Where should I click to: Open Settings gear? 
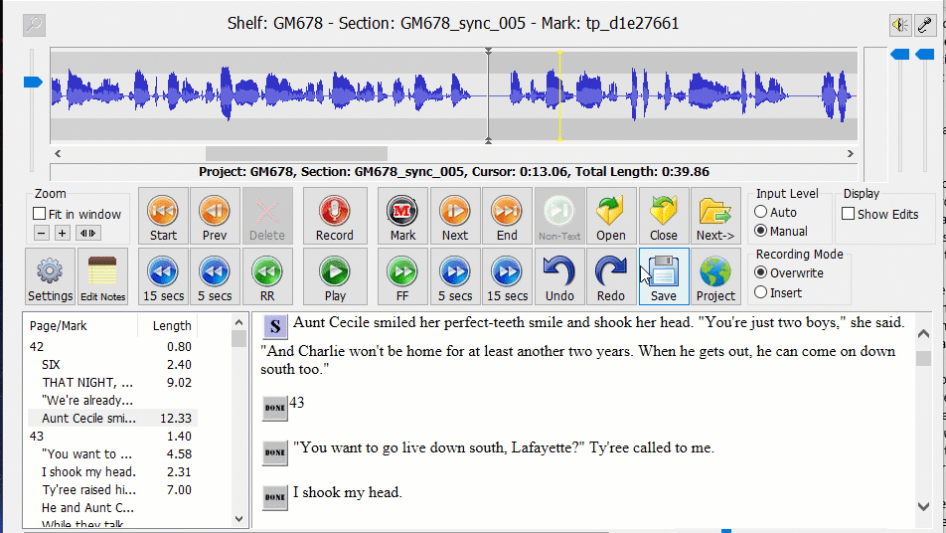pyautogui.click(x=50, y=276)
